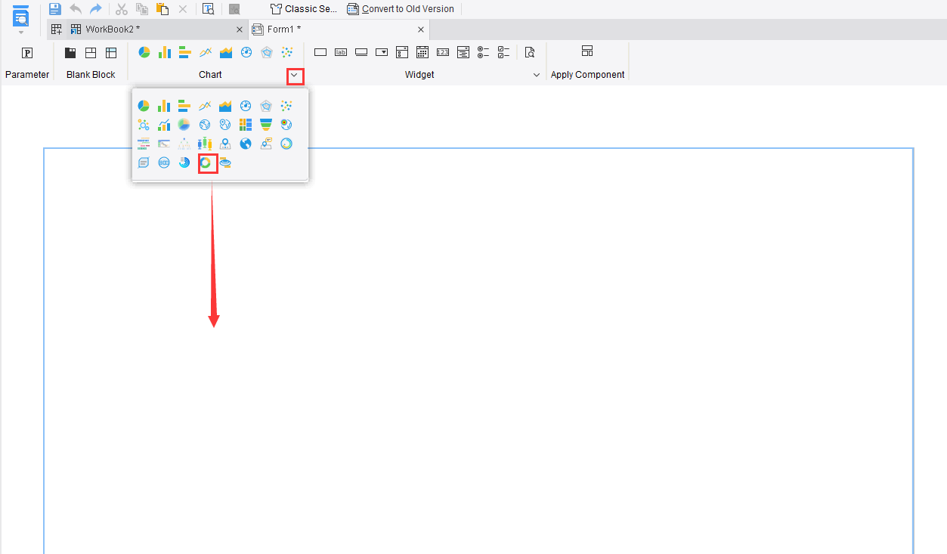
Task: Click the large template preview icon at top-left
Action: [x=21, y=16]
